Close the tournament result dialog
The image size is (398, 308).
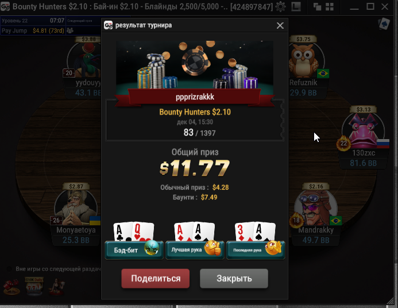pos(280,25)
